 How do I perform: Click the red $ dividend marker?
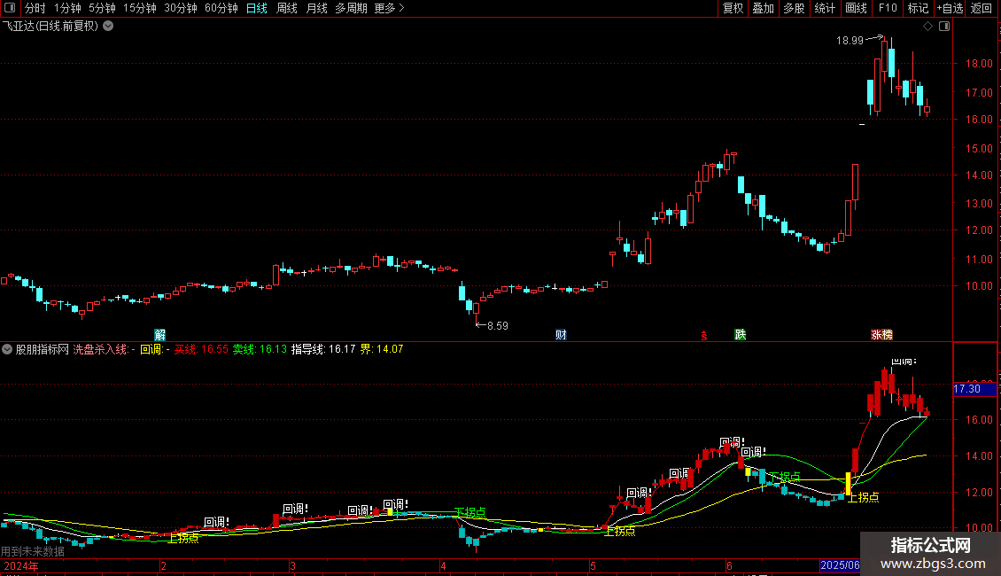coord(704,335)
